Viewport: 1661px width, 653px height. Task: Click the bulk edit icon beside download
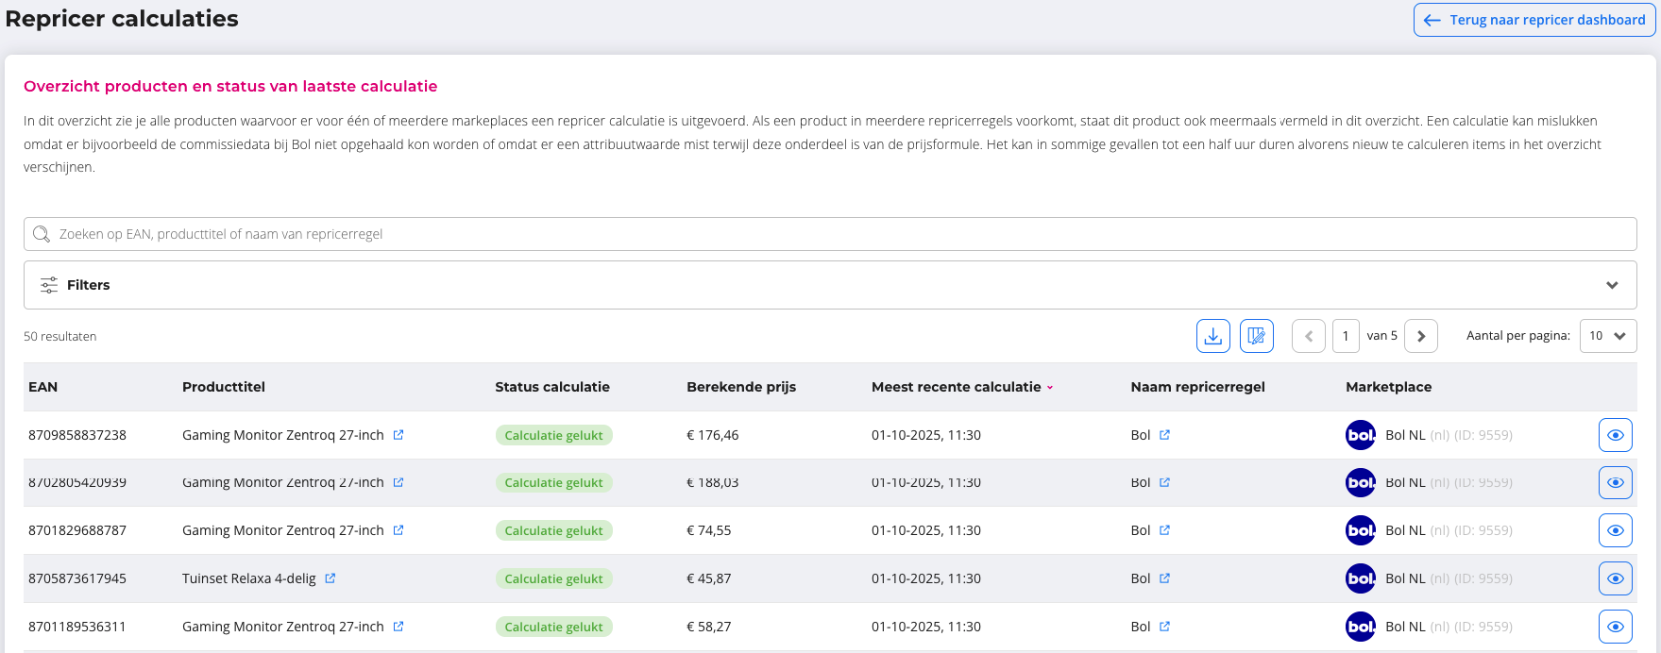(1256, 336)
